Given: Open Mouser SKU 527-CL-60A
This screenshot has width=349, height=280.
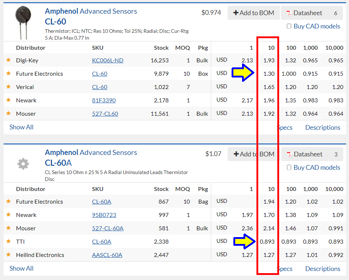Looking at the screenshot, I should click(108, 228).
